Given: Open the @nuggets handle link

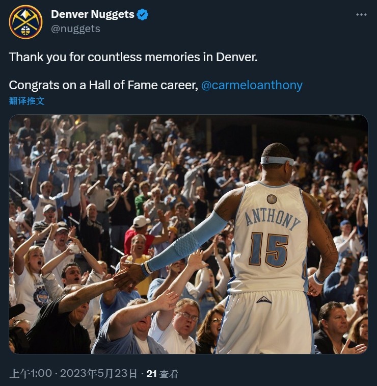Looking at the screenshot, I should click(75, 29).
